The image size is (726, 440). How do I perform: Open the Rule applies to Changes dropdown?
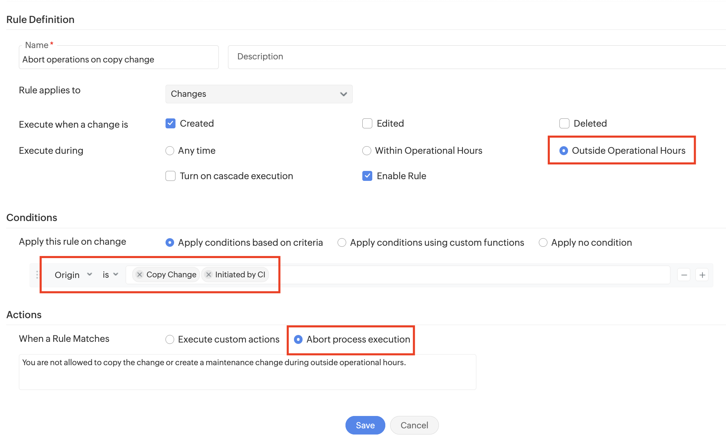(259, 94)
